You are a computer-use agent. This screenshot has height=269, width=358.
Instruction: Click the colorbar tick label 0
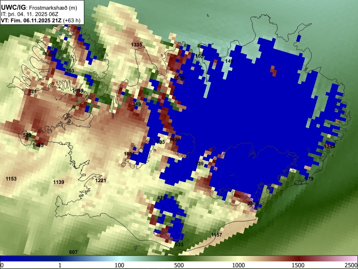2,265
